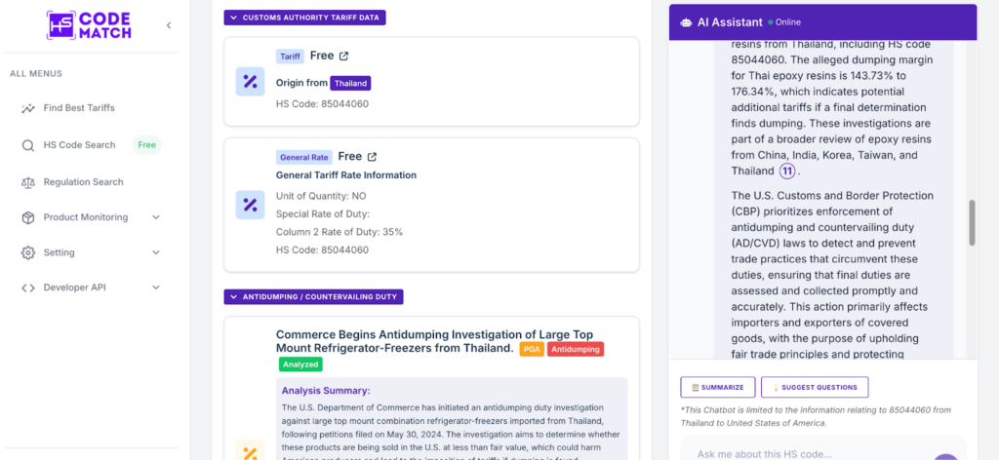Click the percent icon in Thailand tariff card
Screen dimensions: 999x460
pos(251,82)
